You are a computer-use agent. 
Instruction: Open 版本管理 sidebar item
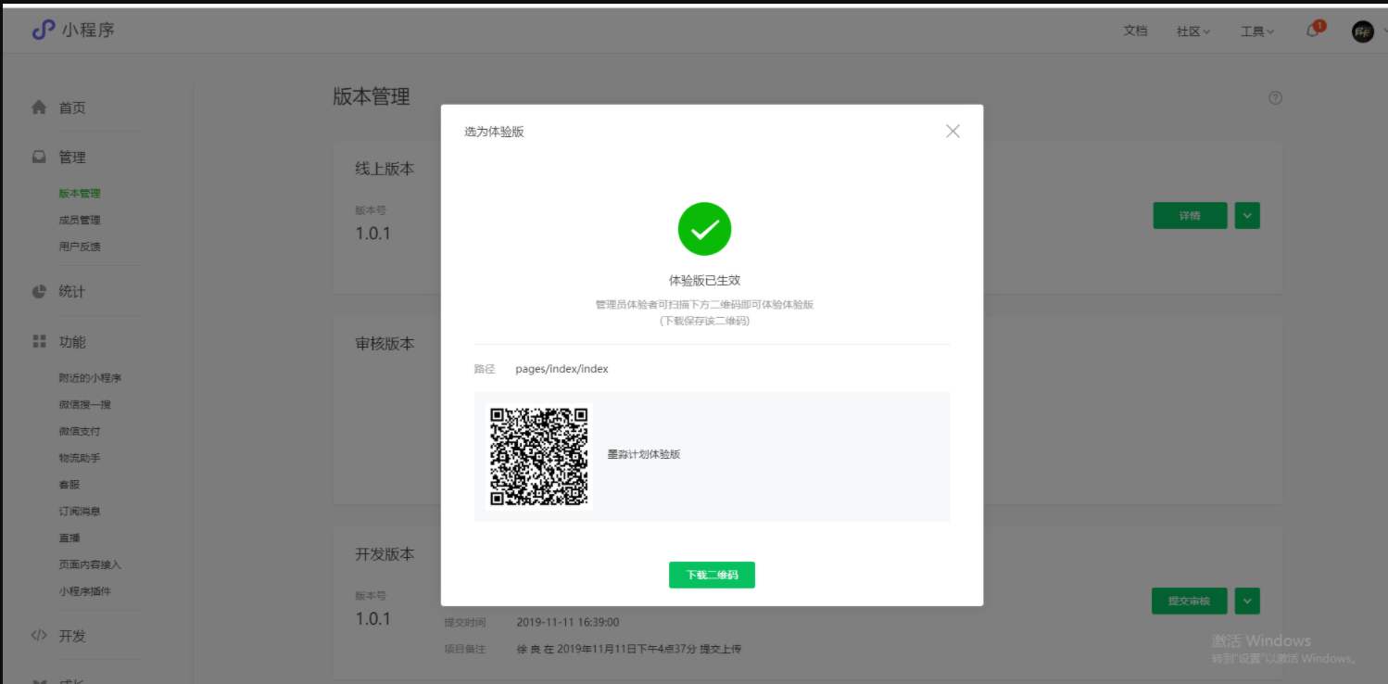(x=80, y=194)
